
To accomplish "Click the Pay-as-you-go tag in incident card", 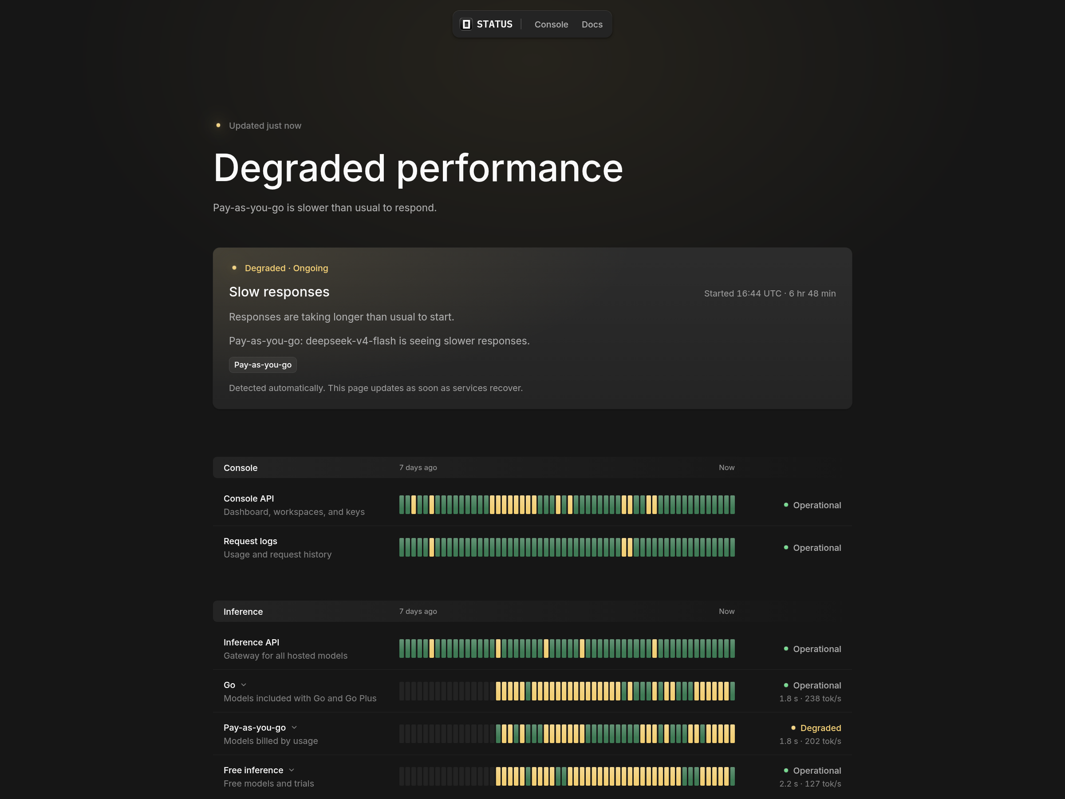I will click(x=263, y=364).
